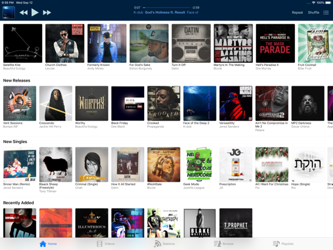Switch to the Browse tab
The image size is (333, 250).
[x=224, y=243]
